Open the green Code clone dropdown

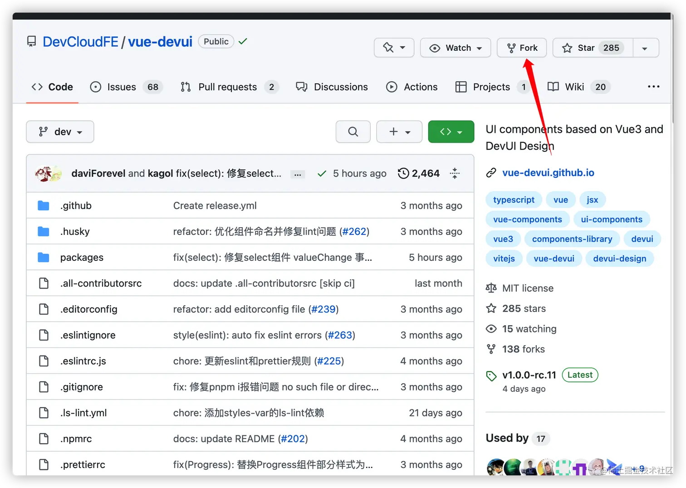pos(451,132)
